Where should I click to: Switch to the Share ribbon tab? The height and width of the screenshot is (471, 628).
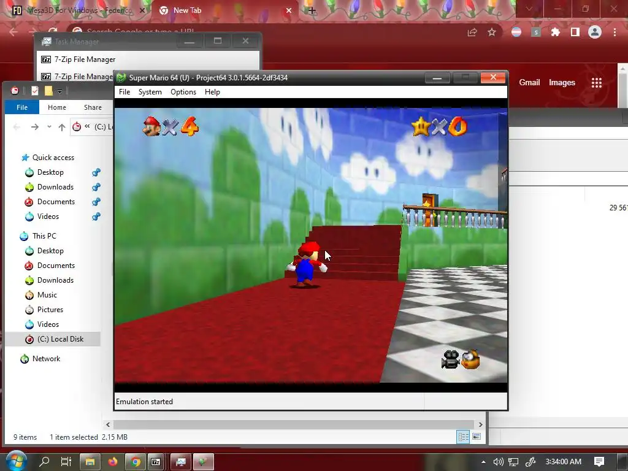(x=93, y=107)
